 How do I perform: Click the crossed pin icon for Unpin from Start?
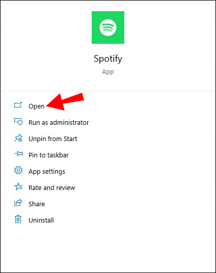18,138
